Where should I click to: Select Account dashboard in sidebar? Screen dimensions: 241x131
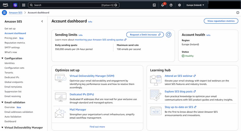pyautogui.click(x=15, y=33)
